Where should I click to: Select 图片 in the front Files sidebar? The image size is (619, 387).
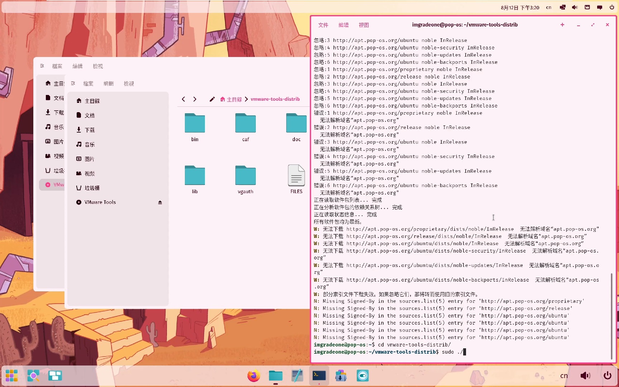tap(118, 159)
